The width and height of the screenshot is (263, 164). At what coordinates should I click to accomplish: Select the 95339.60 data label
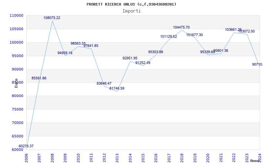[207, 52]
